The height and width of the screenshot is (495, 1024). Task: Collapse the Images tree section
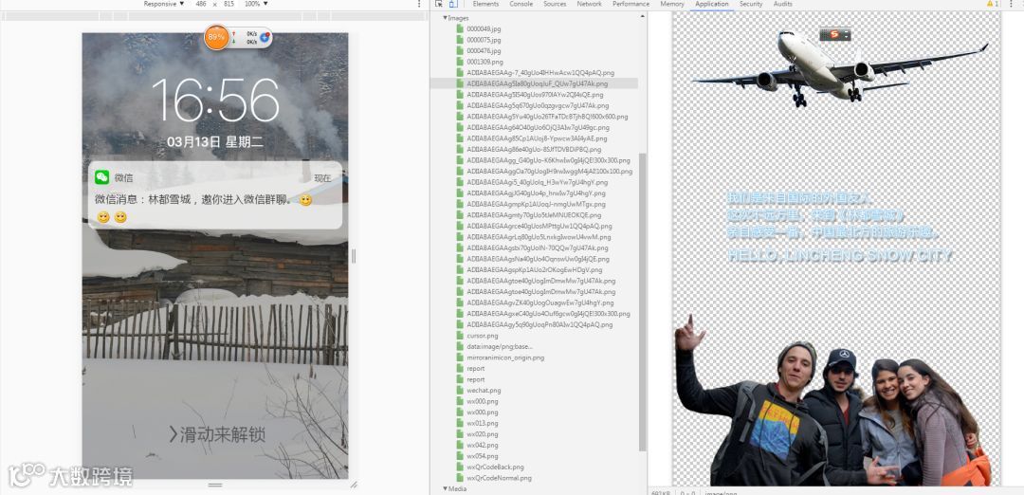446,18
